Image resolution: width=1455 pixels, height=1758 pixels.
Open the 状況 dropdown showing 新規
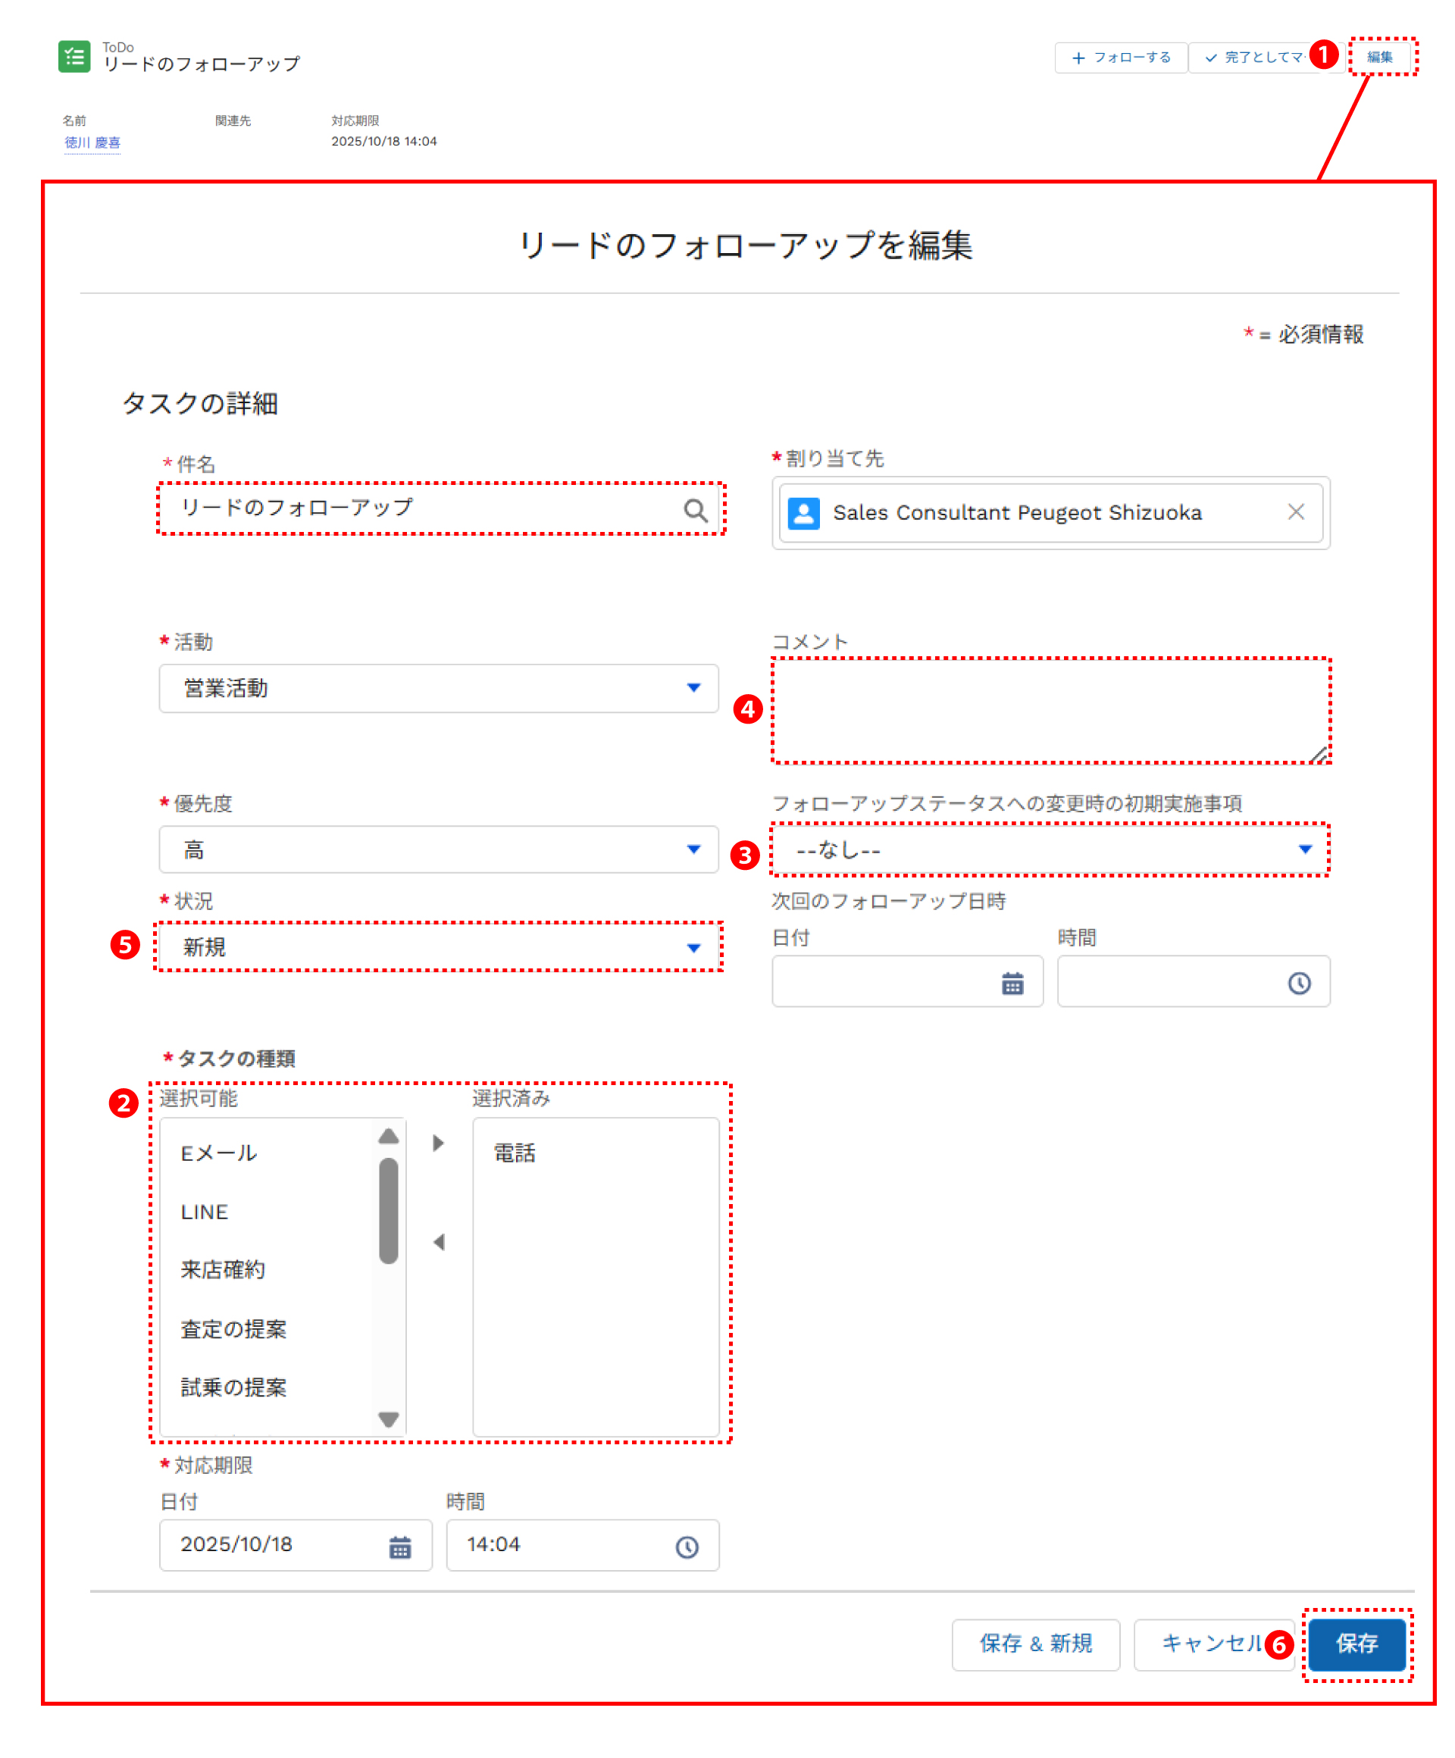coord(439,946)
